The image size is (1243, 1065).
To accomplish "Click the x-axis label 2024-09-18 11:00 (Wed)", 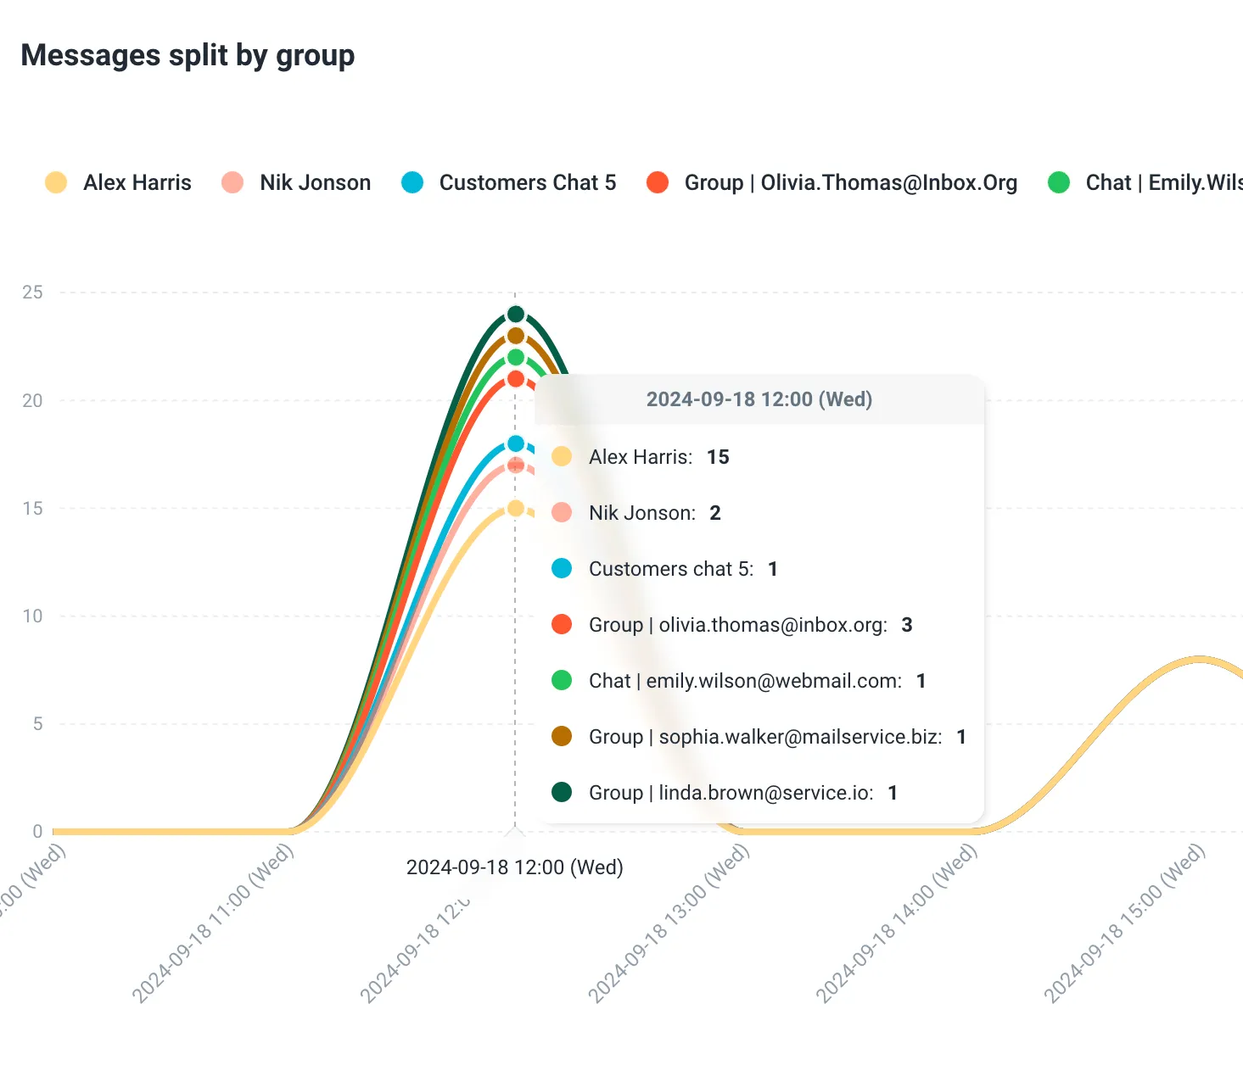I will pos(213,924).
